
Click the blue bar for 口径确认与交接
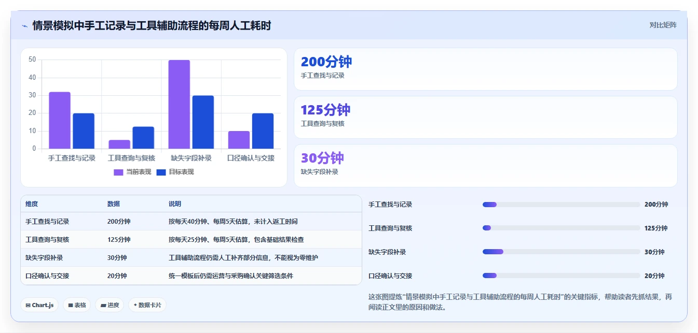[x=263, y=131]
